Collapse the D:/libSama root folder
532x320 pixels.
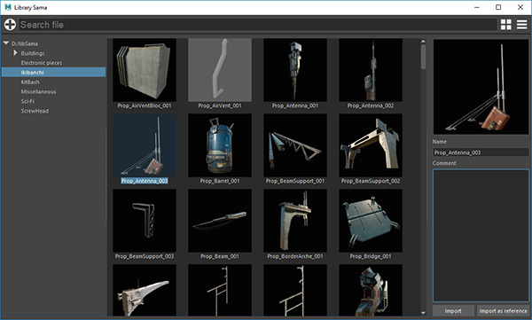pyautogui.click(x=6, y=43)
